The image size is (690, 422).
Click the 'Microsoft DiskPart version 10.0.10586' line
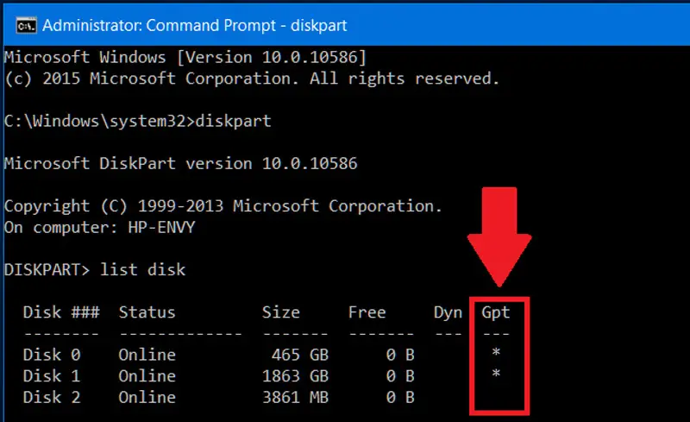(x=181, y=163)
